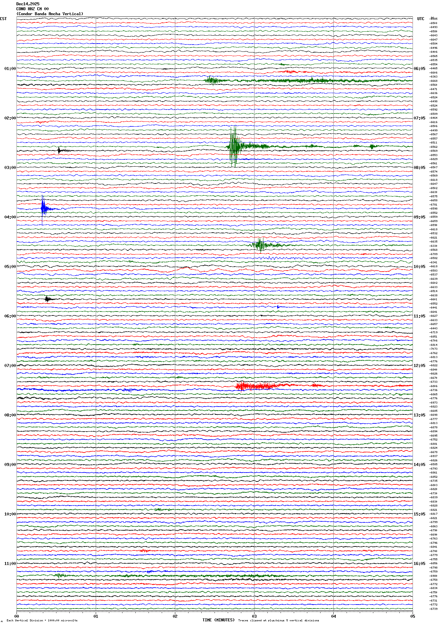Image resolution: width=439 pixels, height=625 pixels.
Task: Click the 16:05 UTC time label
Action: pyautogui.click(x=419, y=564)
